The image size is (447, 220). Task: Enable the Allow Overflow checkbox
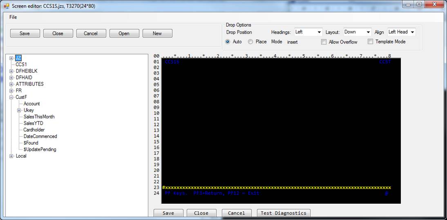coord(324,42)
